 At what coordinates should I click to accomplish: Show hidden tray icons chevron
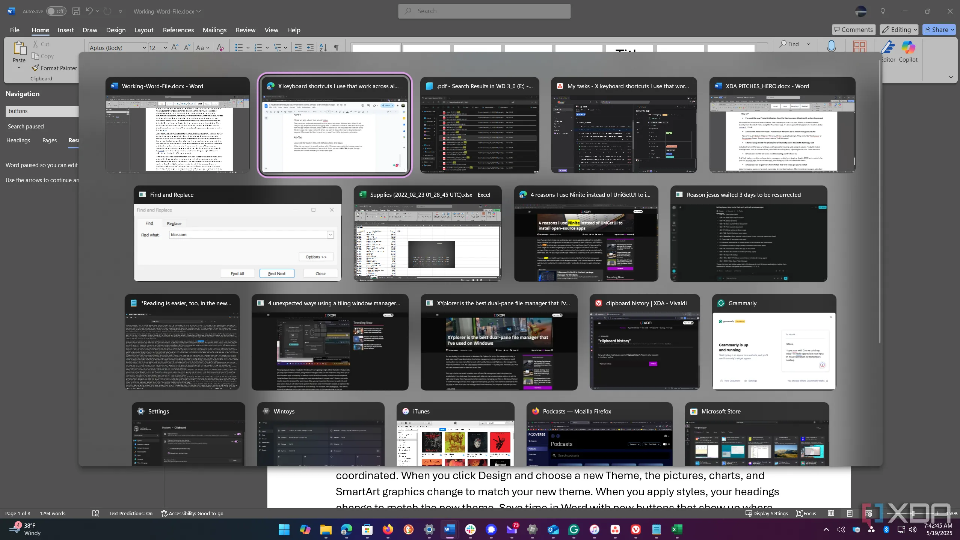(826, 529)
